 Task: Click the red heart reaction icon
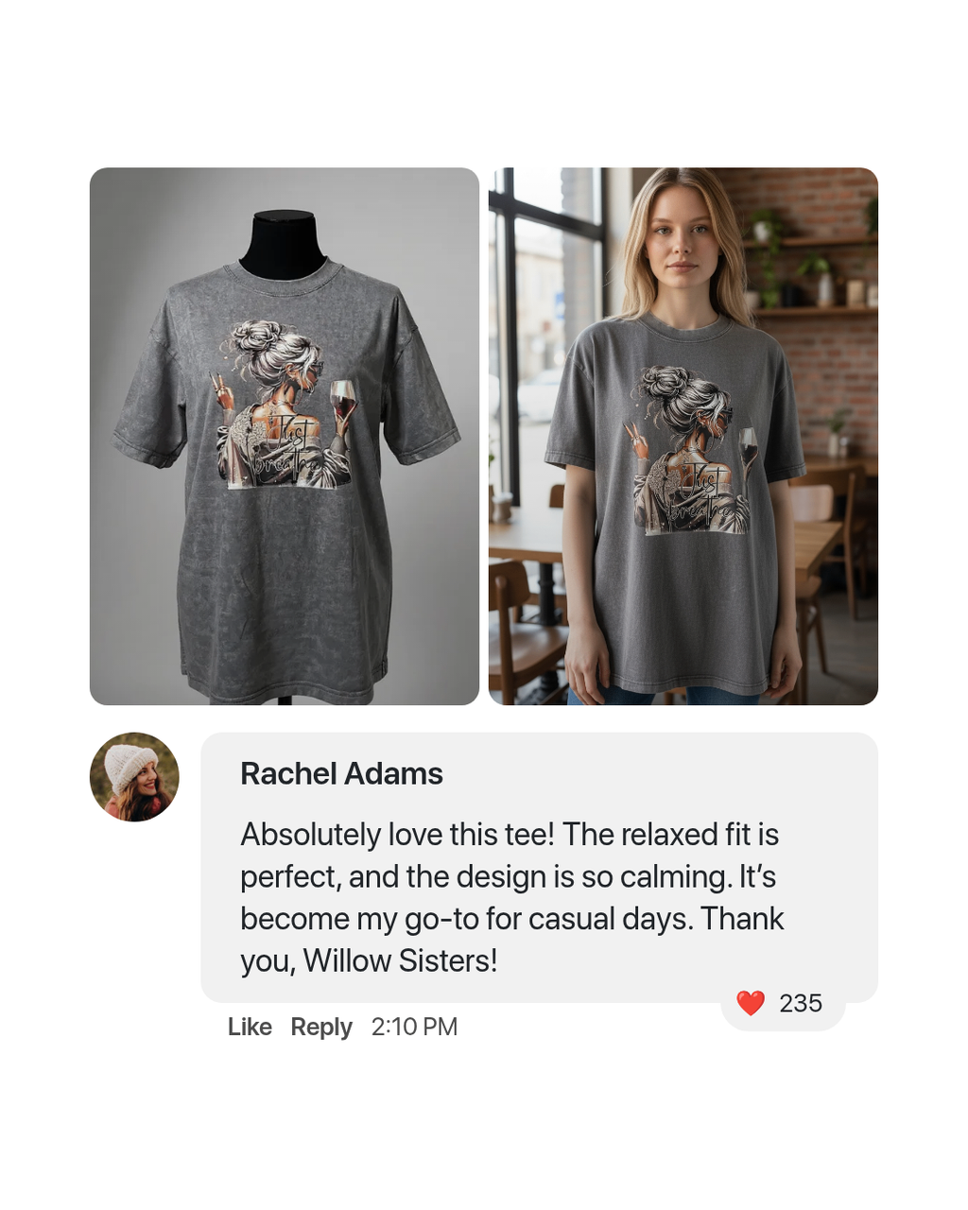point(751,1003)
